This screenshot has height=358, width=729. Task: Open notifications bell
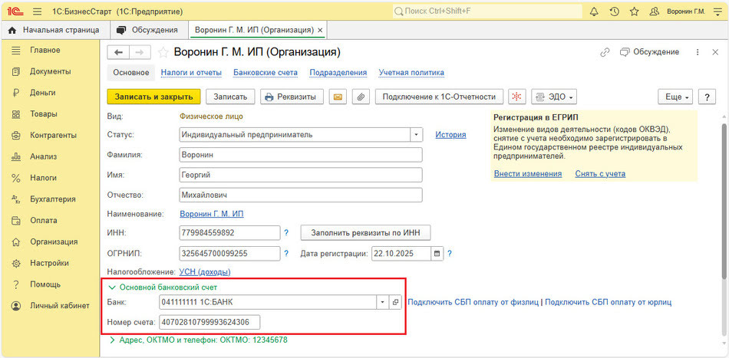point(594,11)
